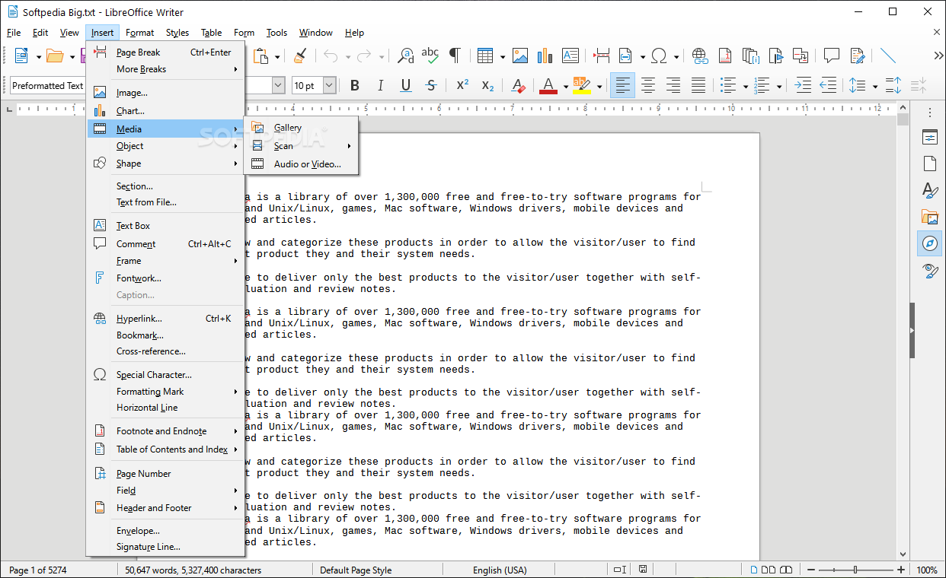Screen dimensions: 946x578
Task: Click the Insert Comment speech bubble icon
Action: [832, 56]
